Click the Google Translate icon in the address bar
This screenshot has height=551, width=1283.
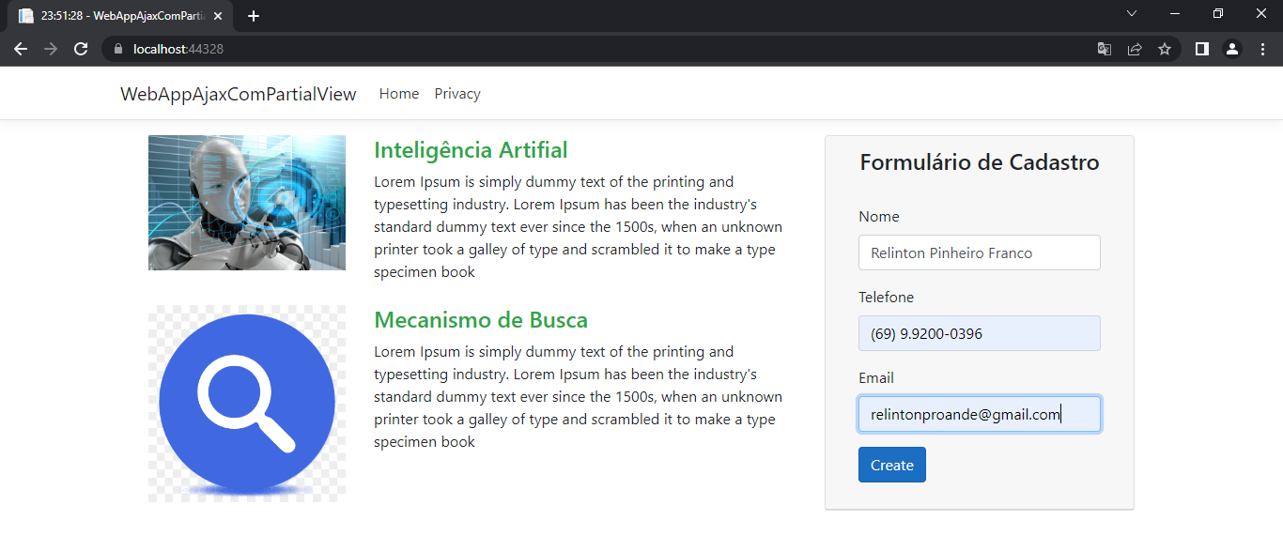pyautogui.click(x=1104, y=48)
